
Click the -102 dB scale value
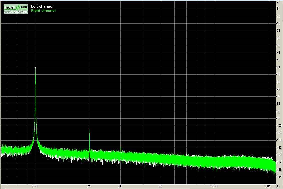coord(279,126)
